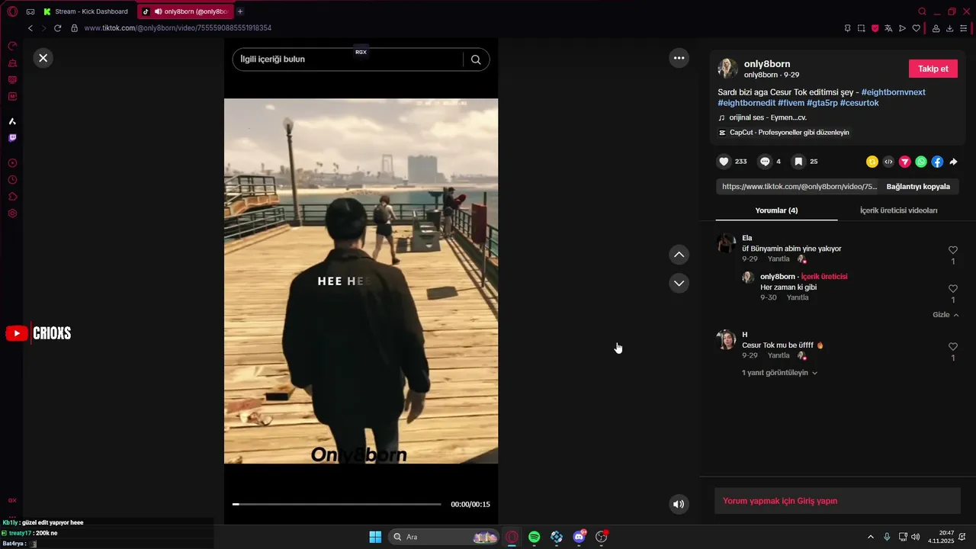The image size is (976, 549).
Task: Pin site with pinboard icon in address bar
Action: point(847,28)
